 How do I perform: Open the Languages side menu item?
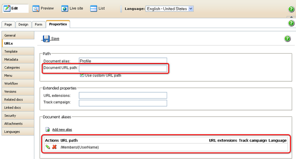[x=18, y=132]
